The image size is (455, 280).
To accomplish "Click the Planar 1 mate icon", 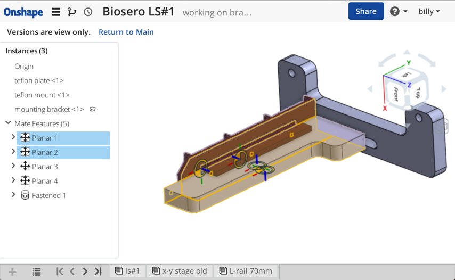I will [x=25, y=137].
